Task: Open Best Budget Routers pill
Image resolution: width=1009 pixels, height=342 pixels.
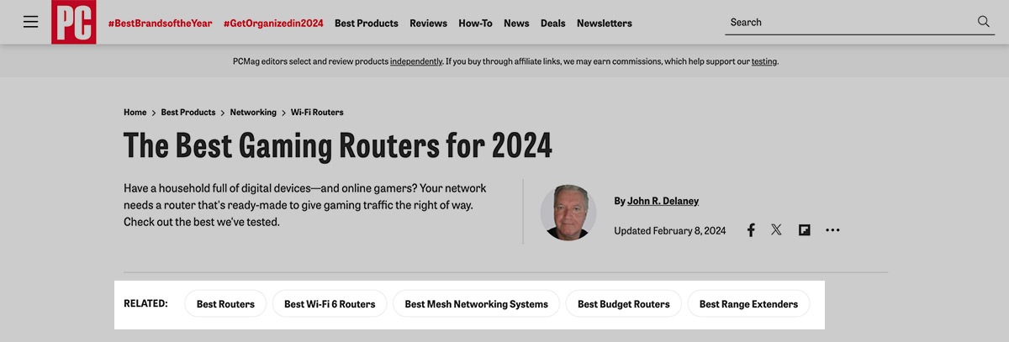Action: (x=624, y=304)
